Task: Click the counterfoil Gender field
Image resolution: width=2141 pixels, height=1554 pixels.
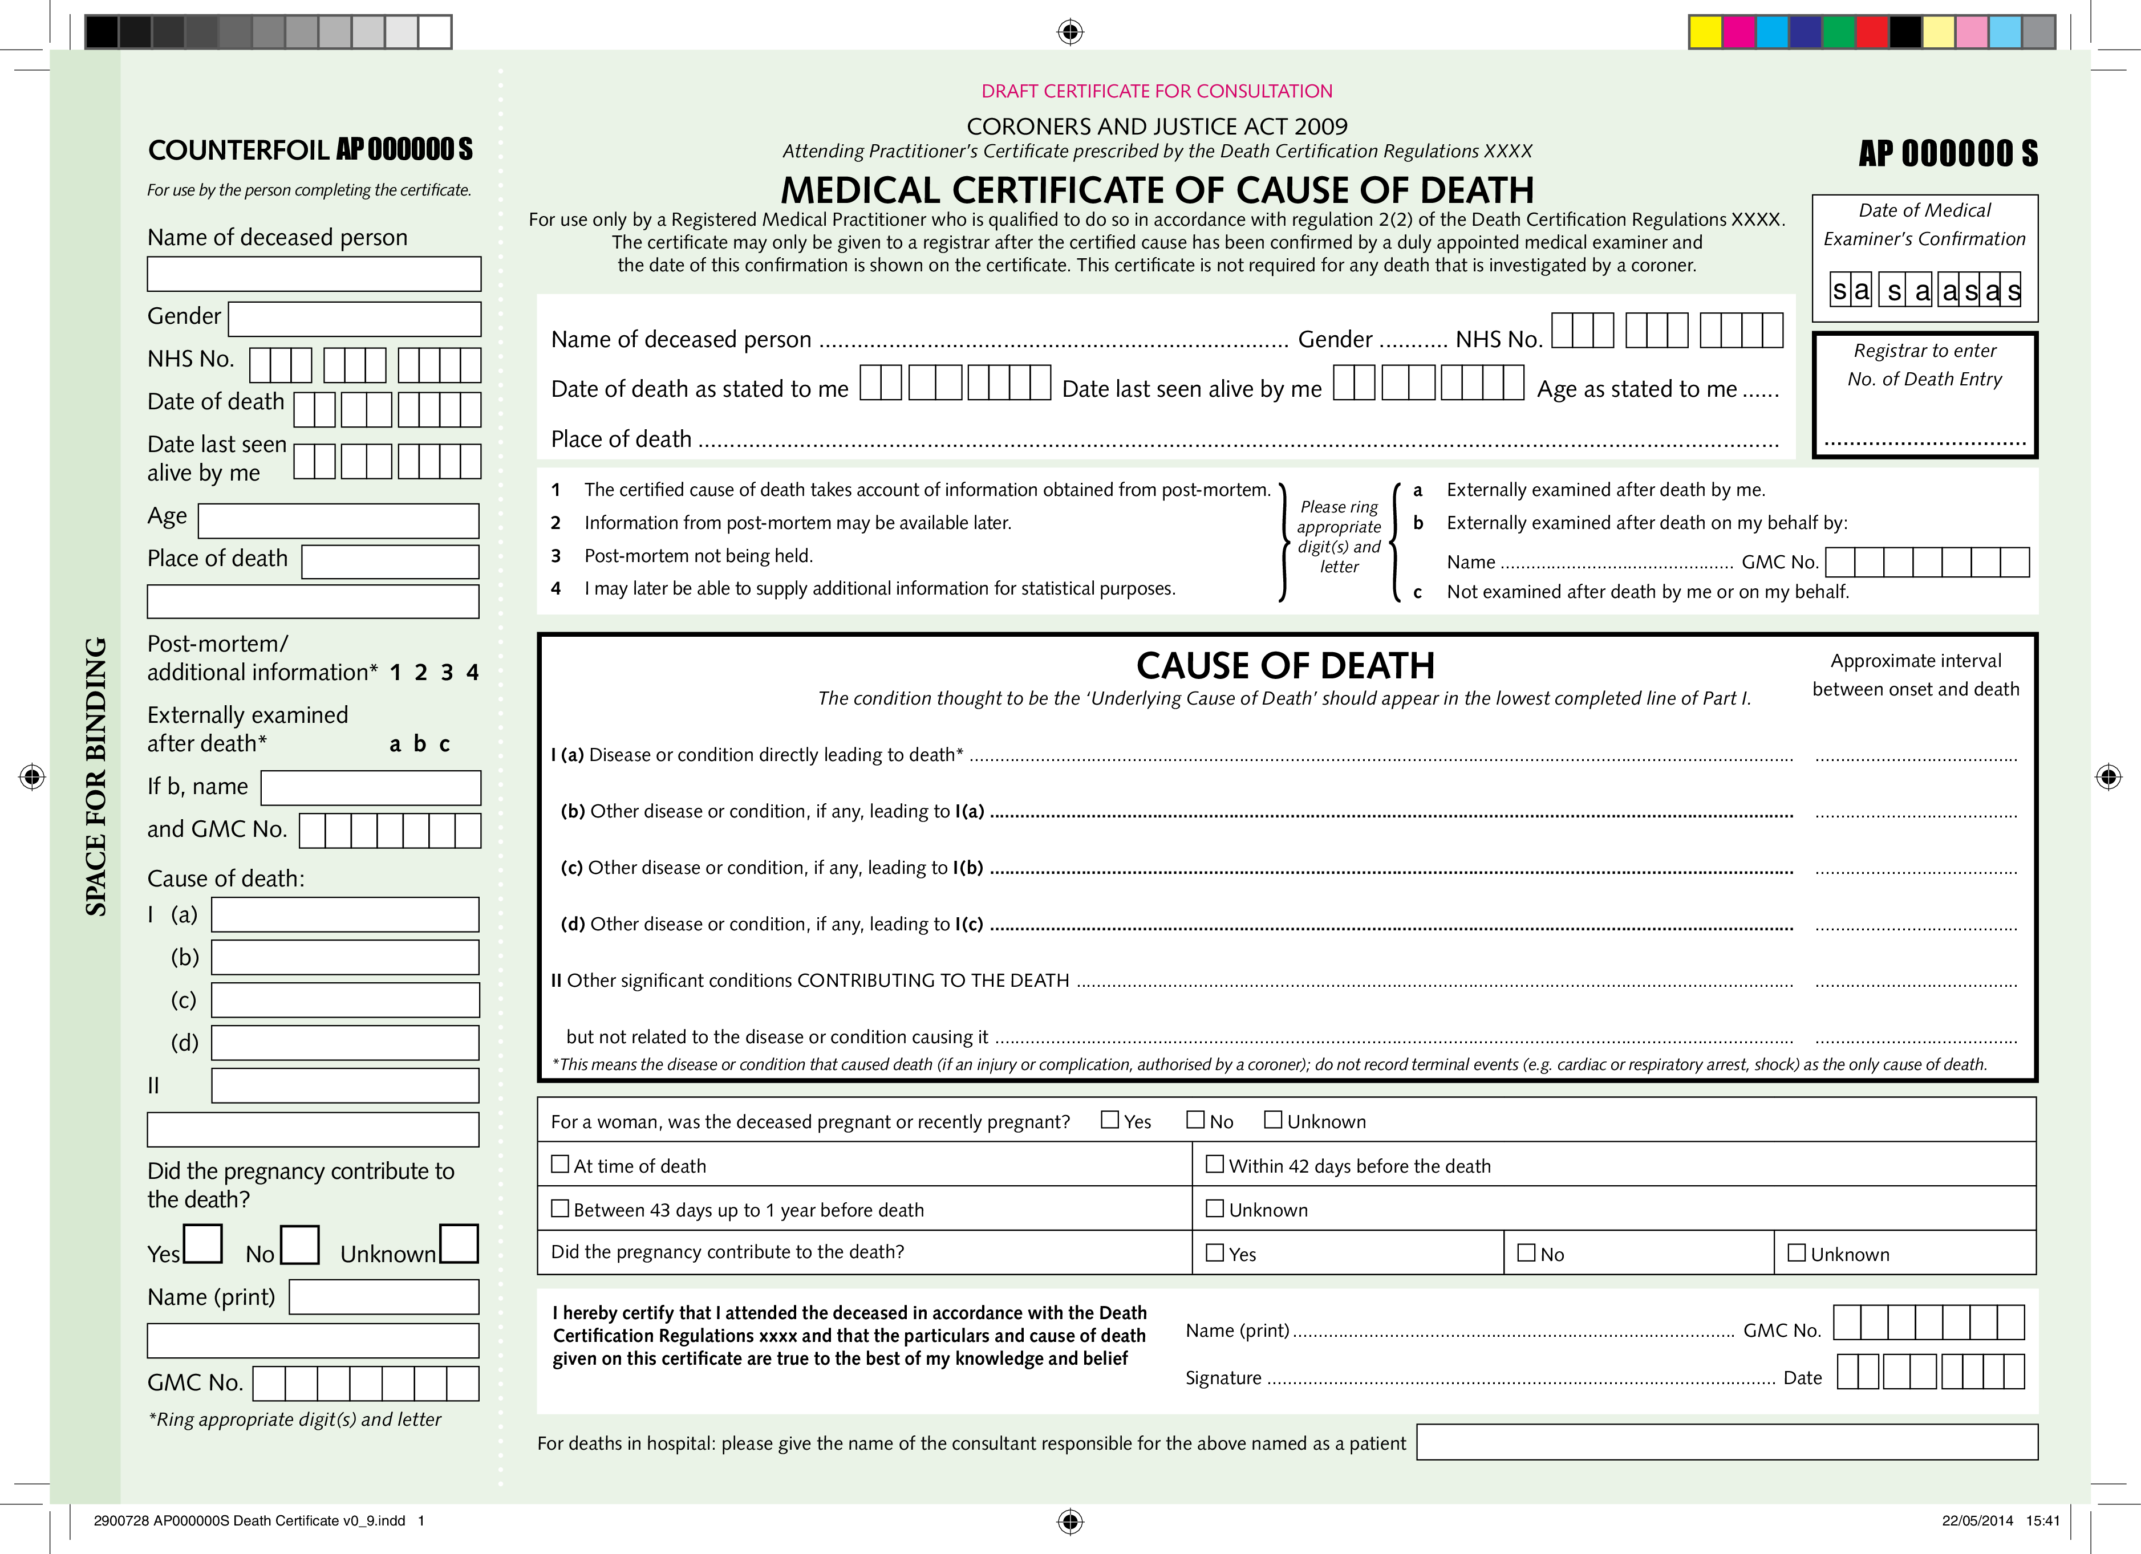Action: click(355, 319)
